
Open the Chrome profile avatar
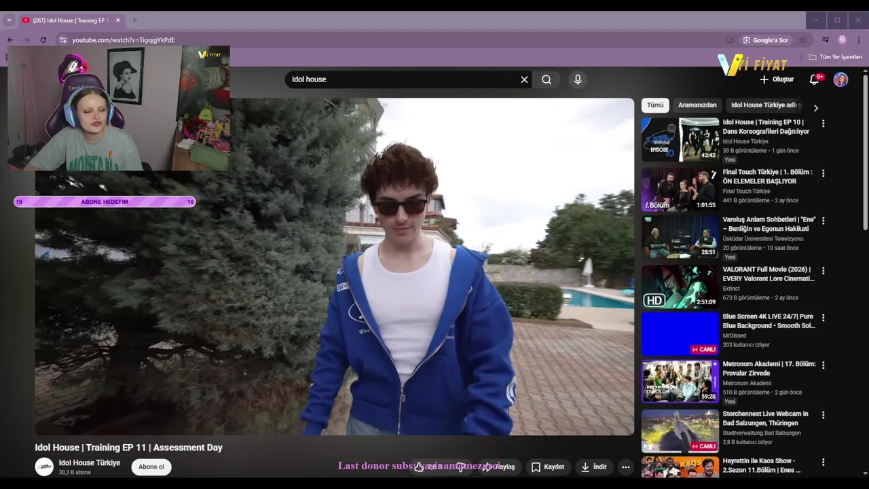(843, 40)
